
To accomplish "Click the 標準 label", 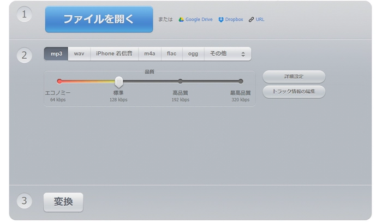I will coord(118,93).
